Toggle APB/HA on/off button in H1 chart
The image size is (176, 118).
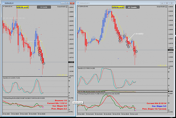(x=23, y=7)
